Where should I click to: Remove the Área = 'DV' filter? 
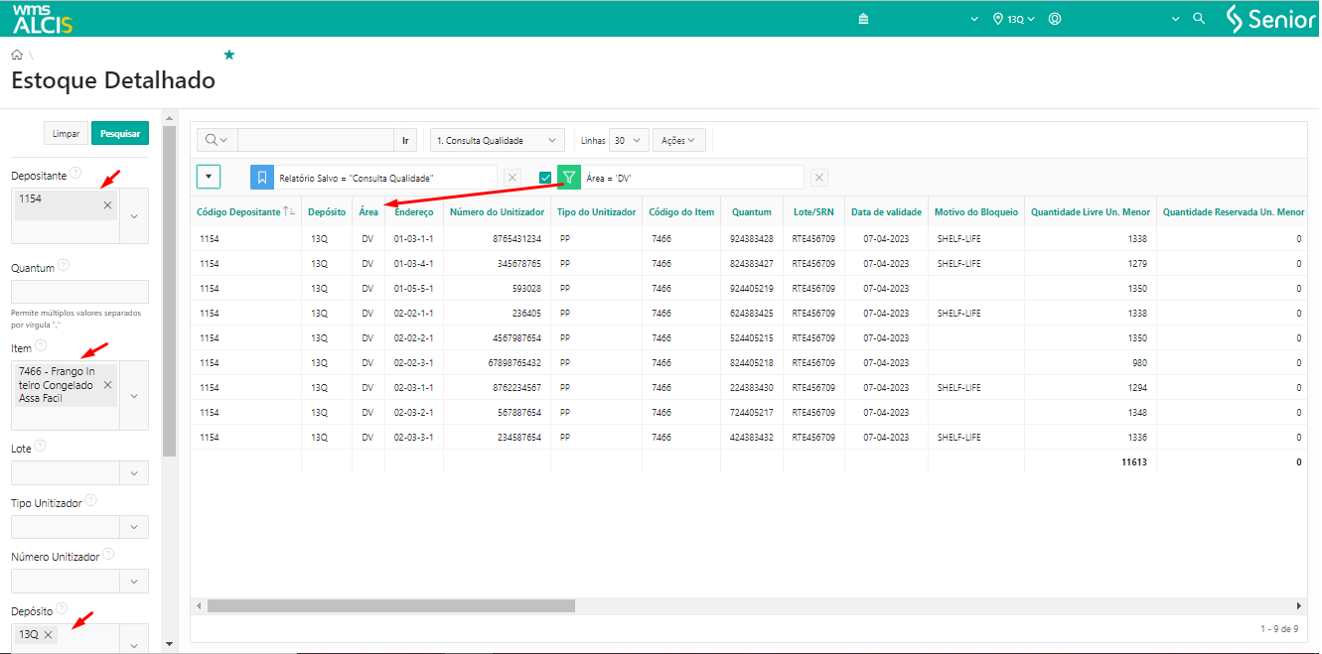tap(819, 178)
